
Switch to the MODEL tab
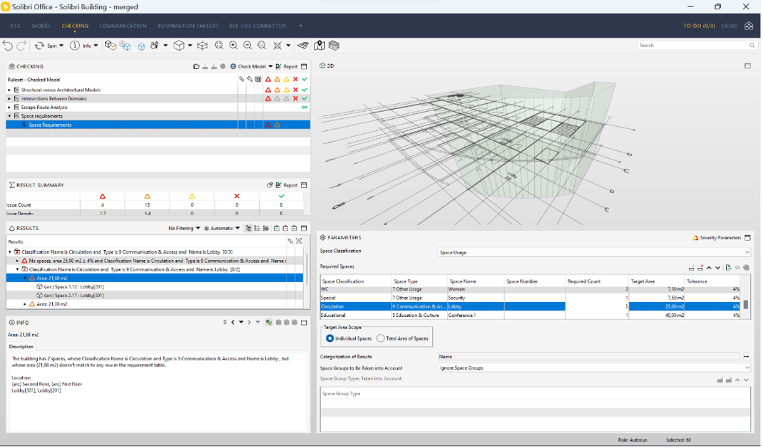41,26
